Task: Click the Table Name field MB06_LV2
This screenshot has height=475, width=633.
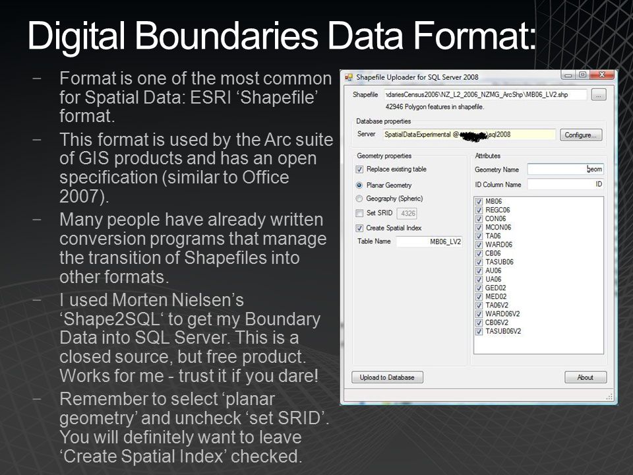Action: pos(429,241)
